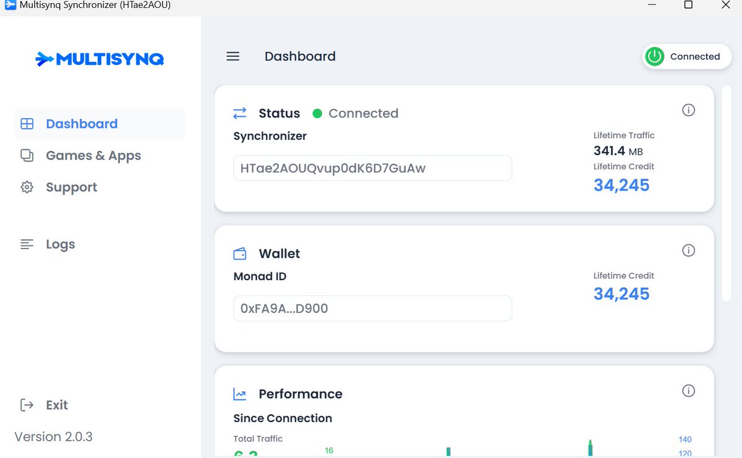This screenshot has width=742, height=458.
Task: Click the Wallet card icon
Action: pos(239,253)
